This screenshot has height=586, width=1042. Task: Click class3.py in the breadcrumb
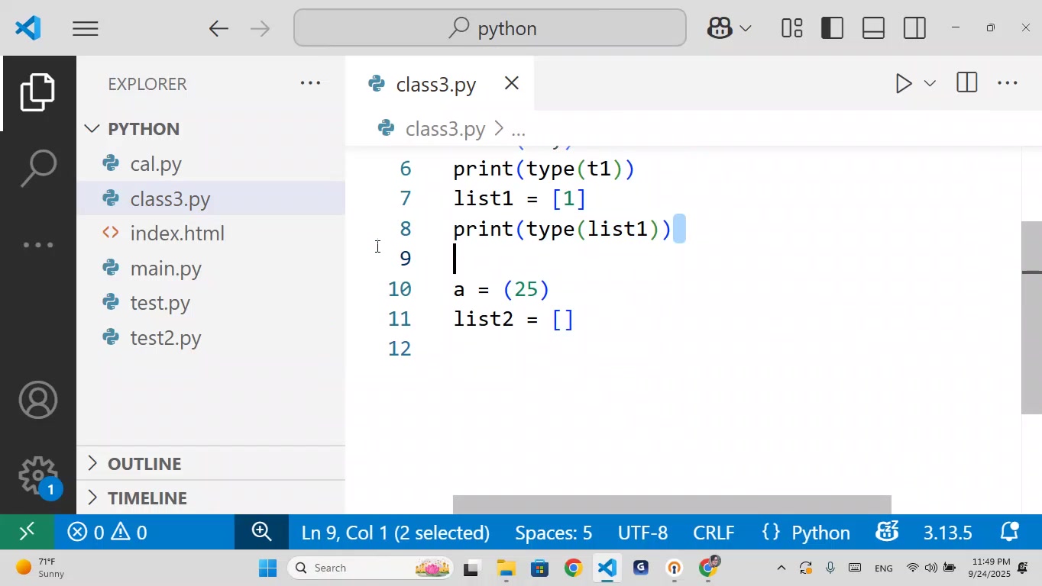pos(445,129)
